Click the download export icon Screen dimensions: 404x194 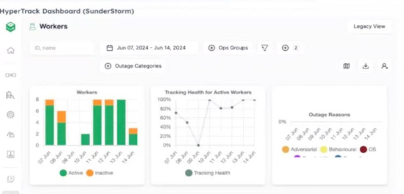point(366,66)
